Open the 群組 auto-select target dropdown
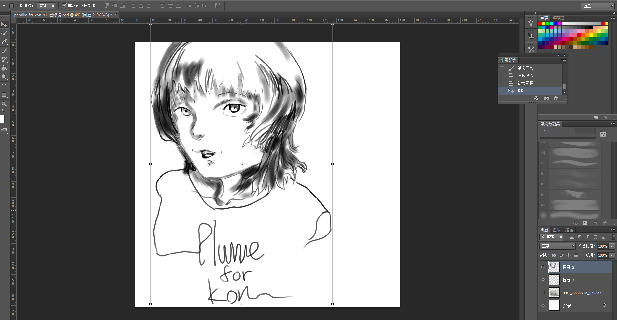 click(46, 6)
